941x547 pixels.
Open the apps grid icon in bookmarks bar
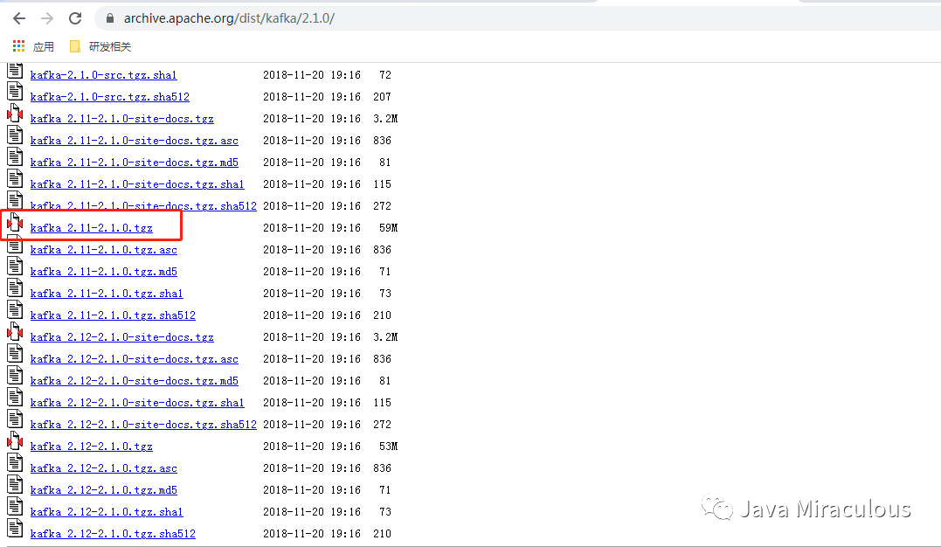point(18,46)
